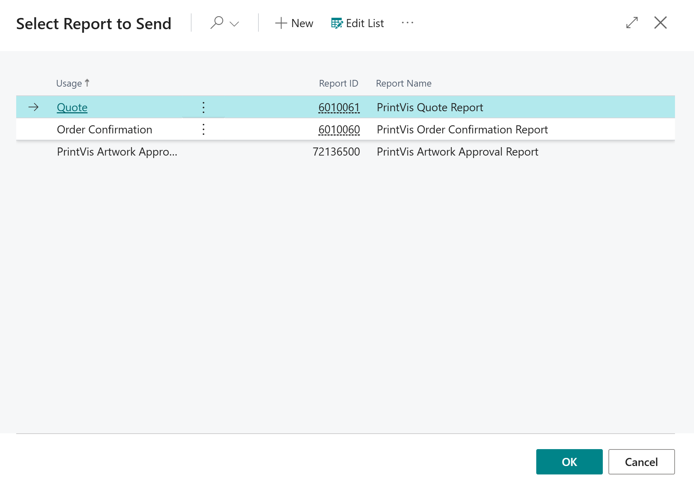Screen dimensions: 694x491
Task: Open the search magnifier icon
Action: click(217, 23)
